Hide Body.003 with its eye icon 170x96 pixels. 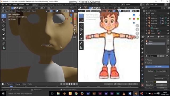coord(168,21)
